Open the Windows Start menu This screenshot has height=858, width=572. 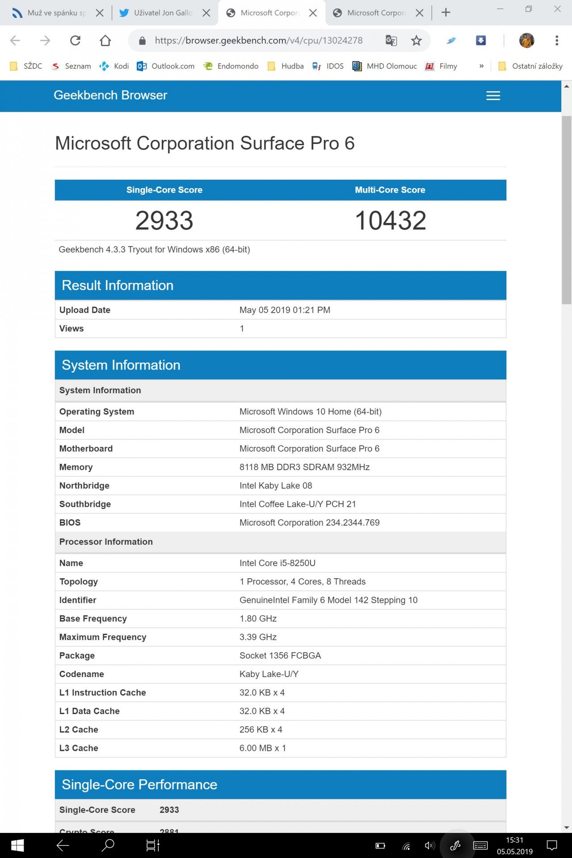pyautogui.click(x=17, y=845)
